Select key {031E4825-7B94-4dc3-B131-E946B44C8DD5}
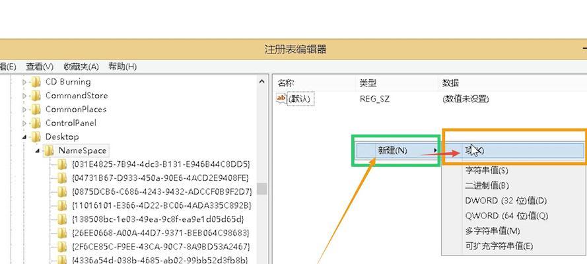 (x=160, y=164)
